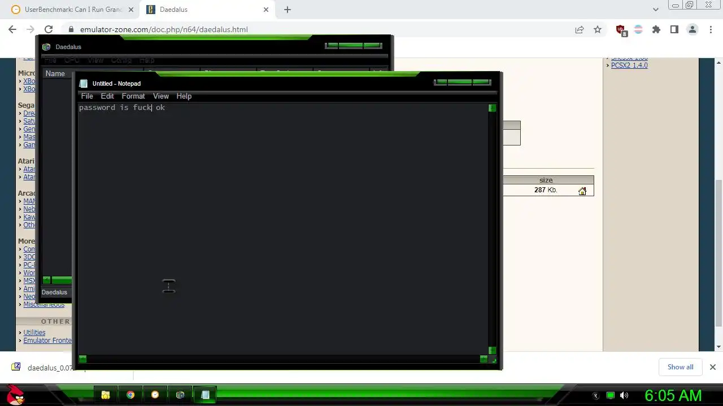Screen dimensions: 723x406
Task: Open the Extensions puzzle menu
Action: [x=656, y=29]
